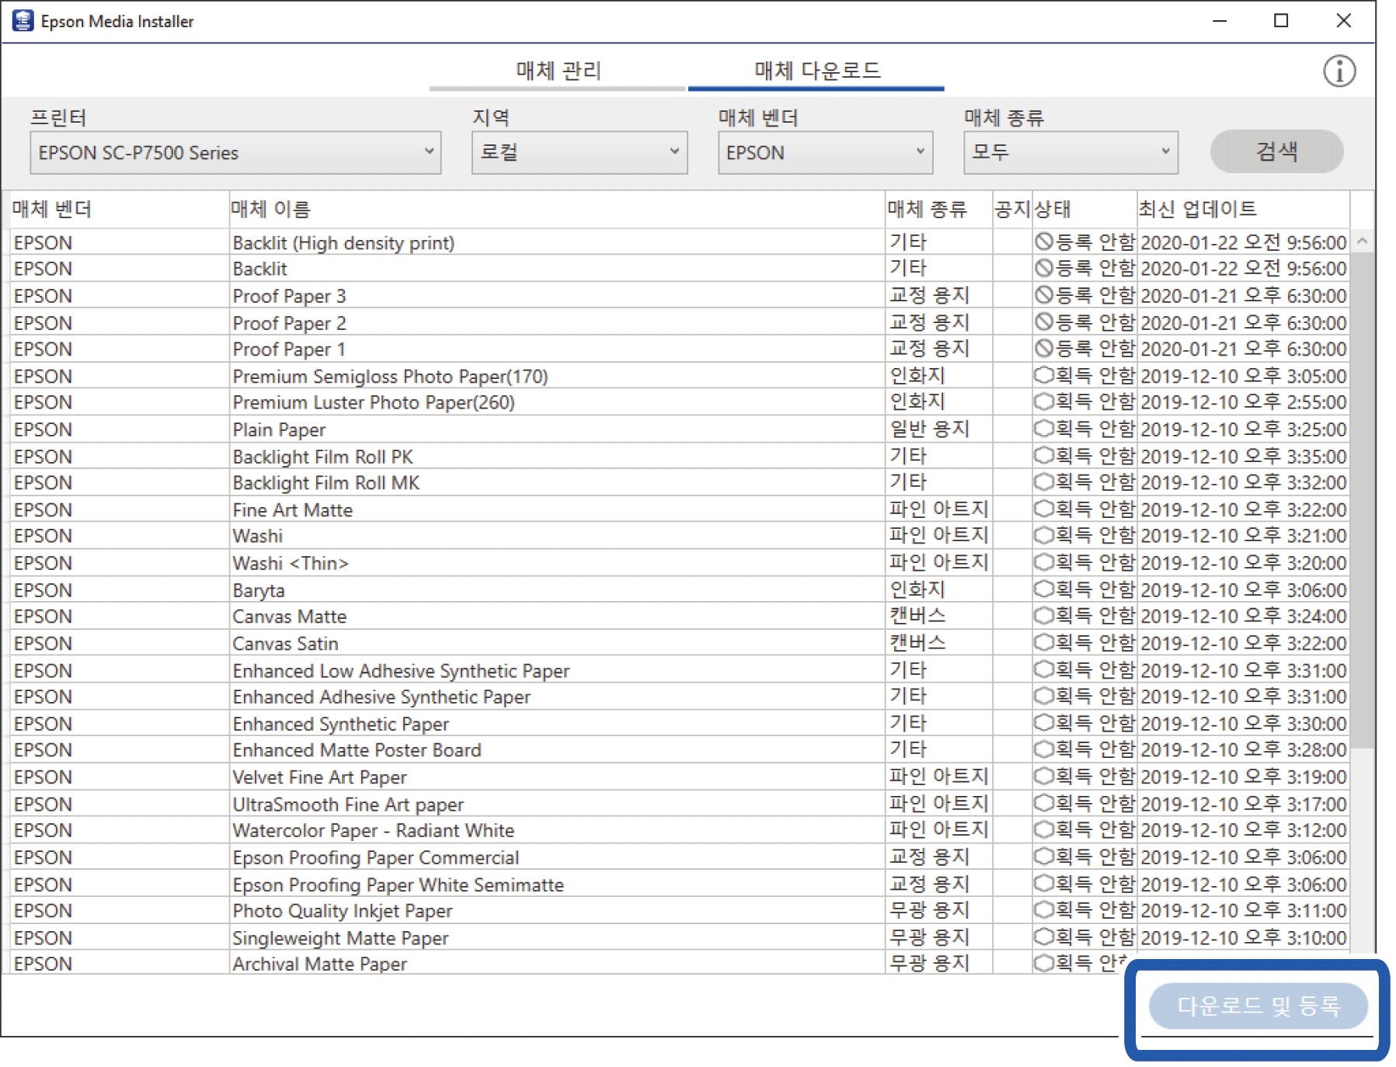Select the Photo Quality Inkjet Paper row
Image resolution: width=1396 pixels, height=1067 pixels.
point(342,911)
